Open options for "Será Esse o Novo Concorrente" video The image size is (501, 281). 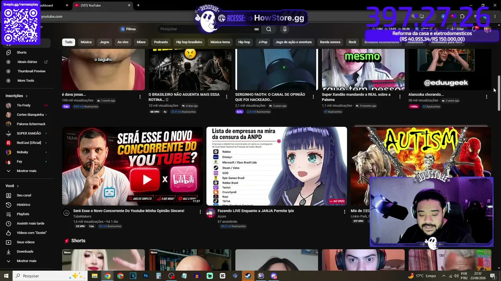pyautogui.click(x=200, y=212)
